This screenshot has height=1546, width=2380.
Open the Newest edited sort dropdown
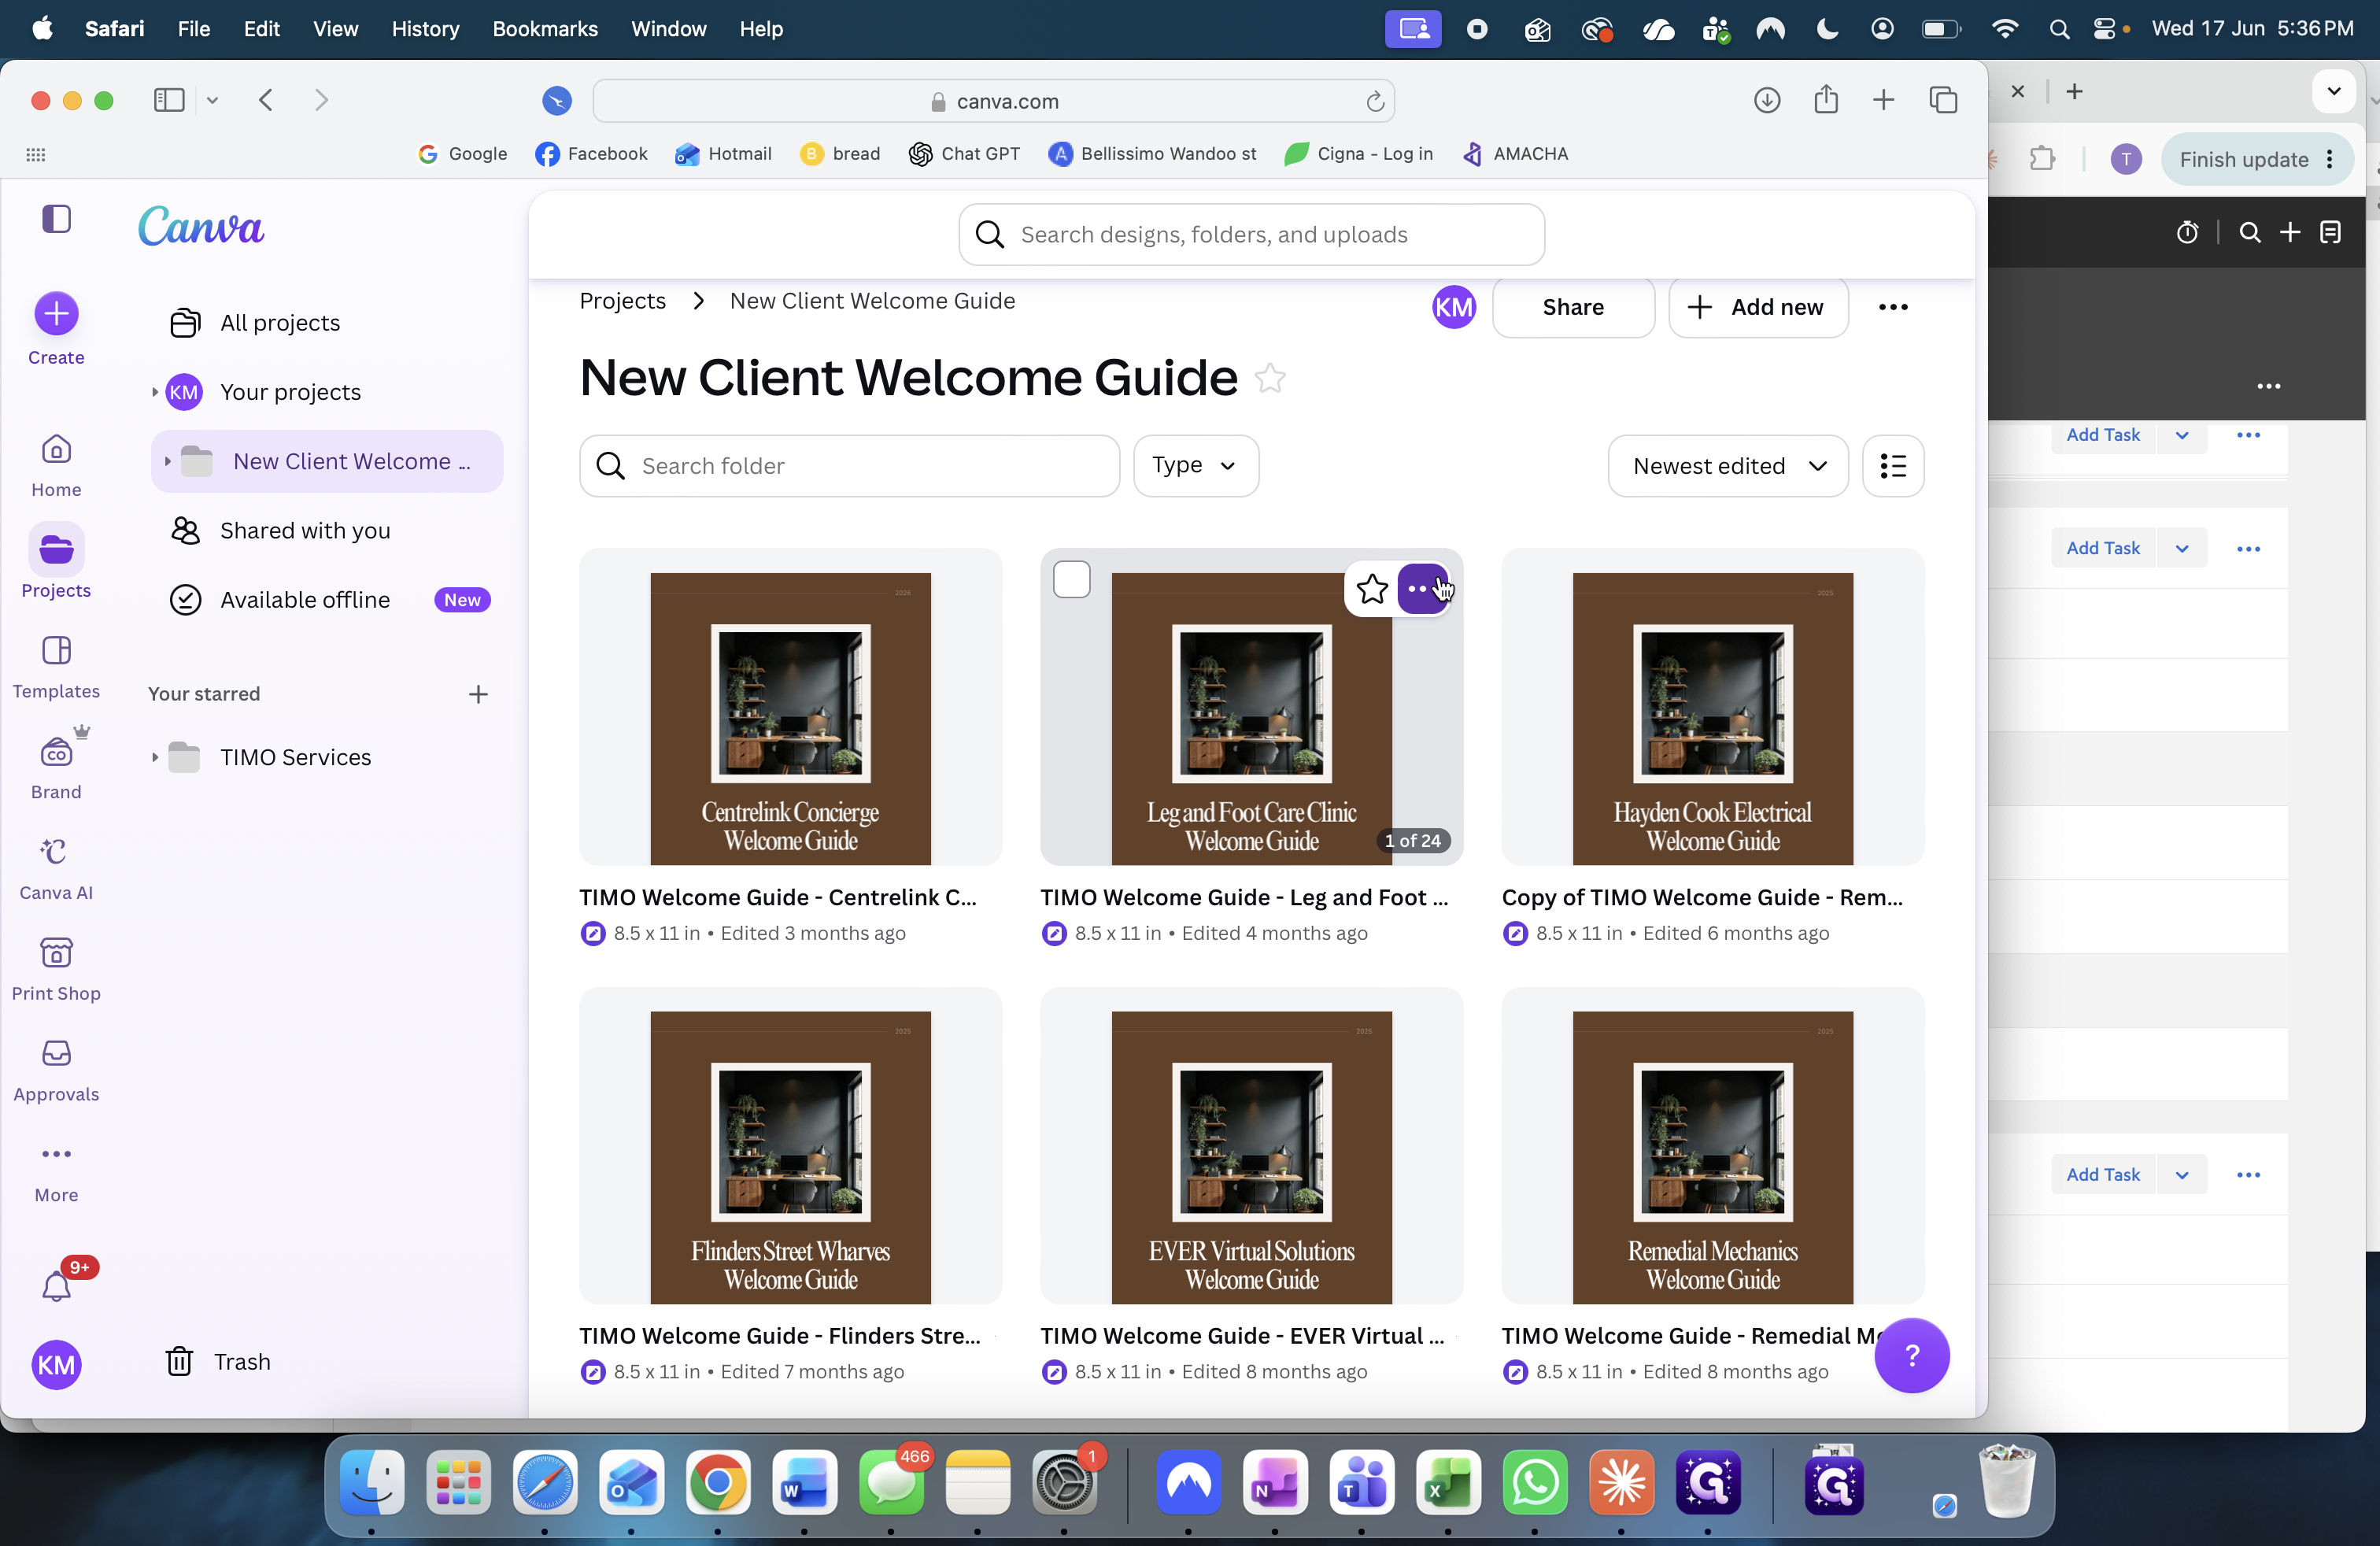1727,466
